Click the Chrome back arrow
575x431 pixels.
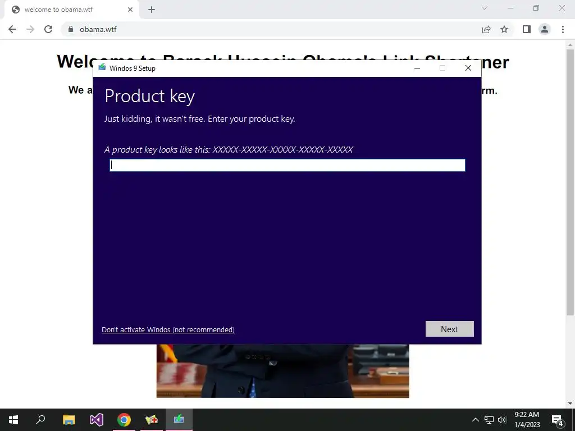pos(12,29)
